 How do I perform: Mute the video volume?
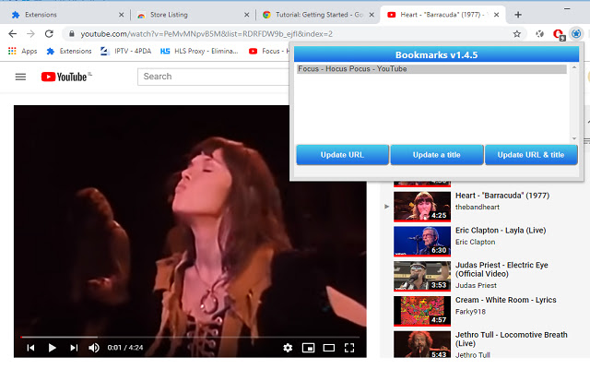[x=94, y=348]
